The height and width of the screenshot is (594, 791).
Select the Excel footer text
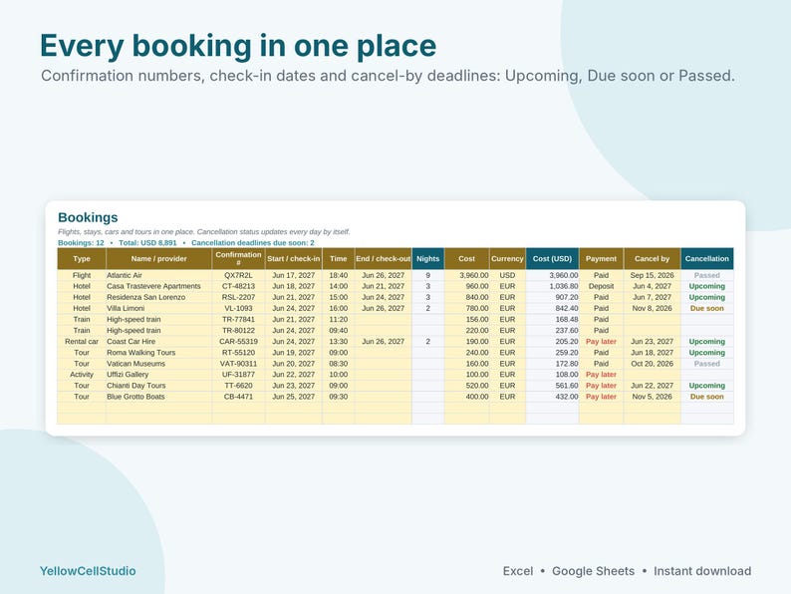[x=518, y=571]
